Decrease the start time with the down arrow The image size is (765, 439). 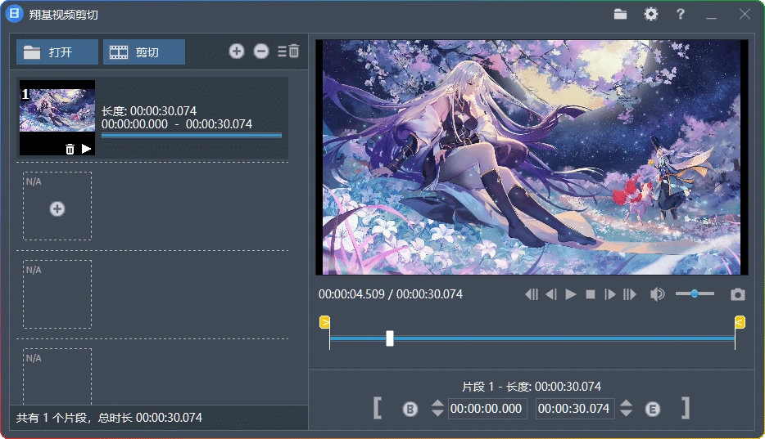(x=437, y=413)
